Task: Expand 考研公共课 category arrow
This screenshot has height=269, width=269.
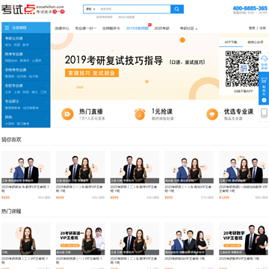Action: (x=47, y=38)
